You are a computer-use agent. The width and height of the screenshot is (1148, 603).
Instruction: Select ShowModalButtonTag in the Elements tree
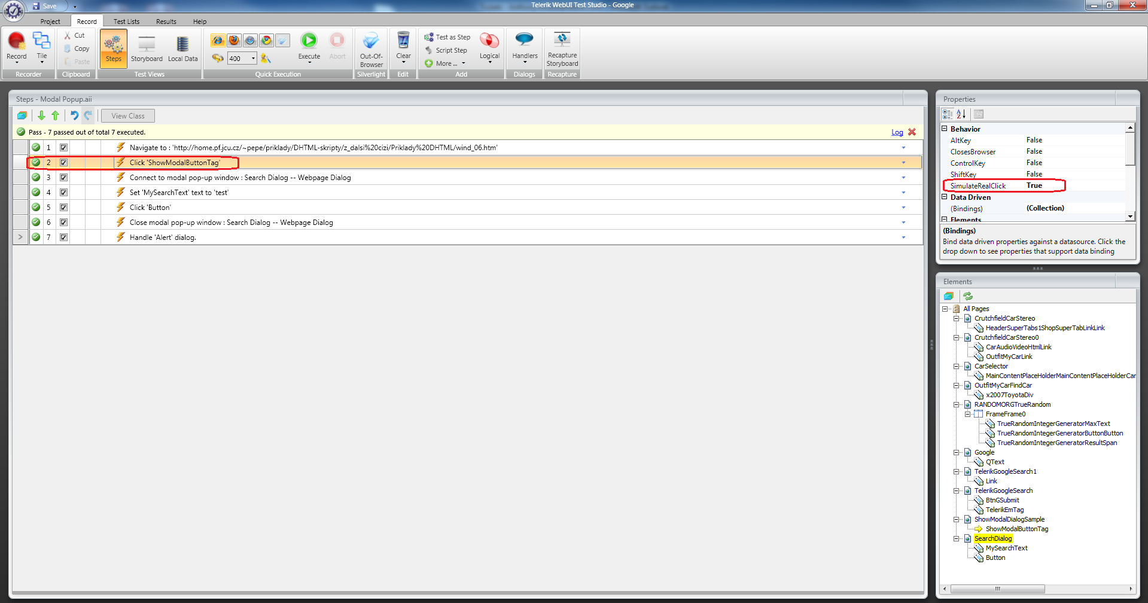[1017, 529]
